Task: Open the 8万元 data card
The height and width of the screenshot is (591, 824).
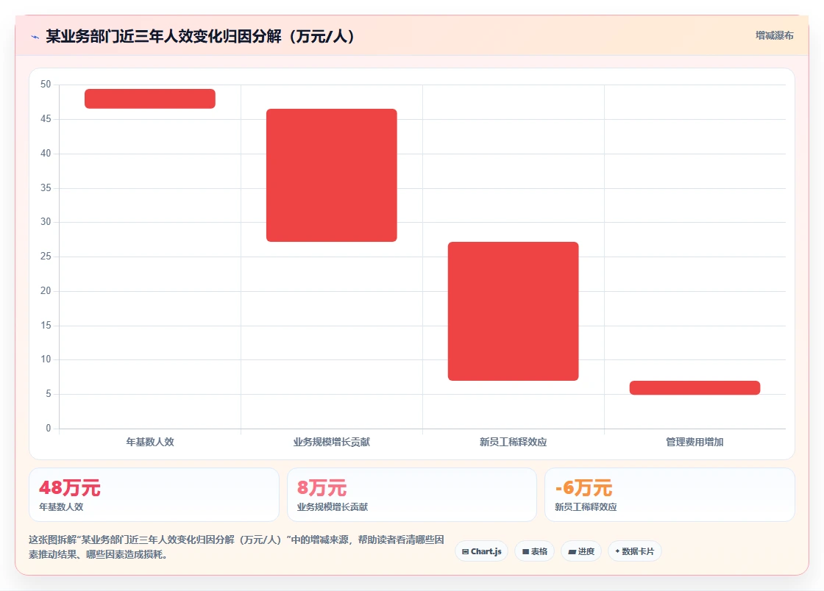Action: 412,495
